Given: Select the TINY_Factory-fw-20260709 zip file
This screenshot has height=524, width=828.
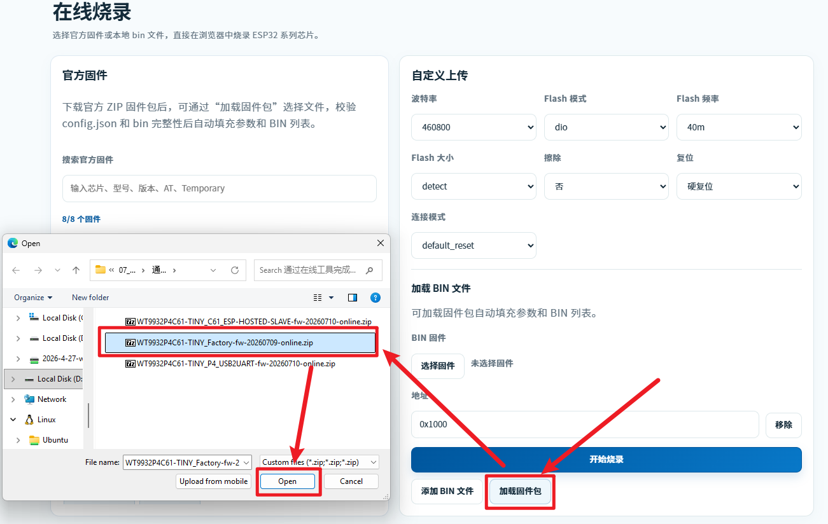Looking at the screenshot, I should pos(240,343).
